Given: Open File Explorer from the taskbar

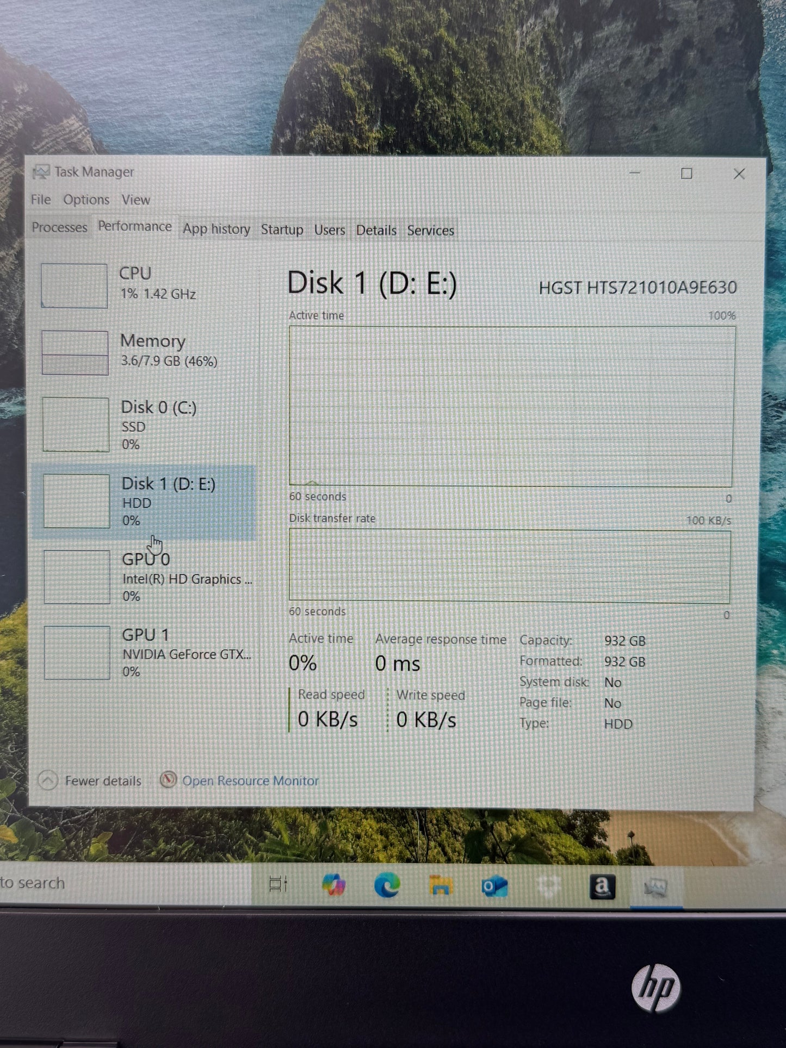Looking at the screenshot, I should coord(441,886).
